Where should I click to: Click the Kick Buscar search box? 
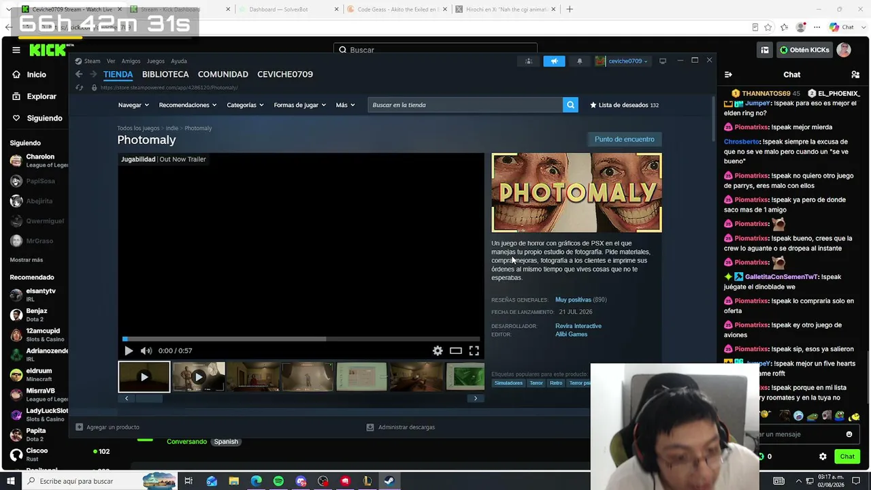coord(435,50)
